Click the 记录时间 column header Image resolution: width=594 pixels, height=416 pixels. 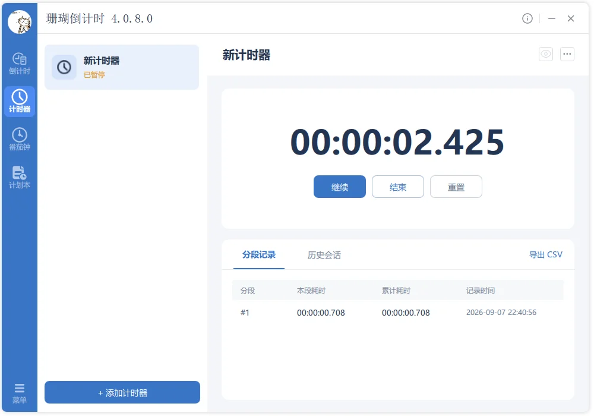point(481,291)
